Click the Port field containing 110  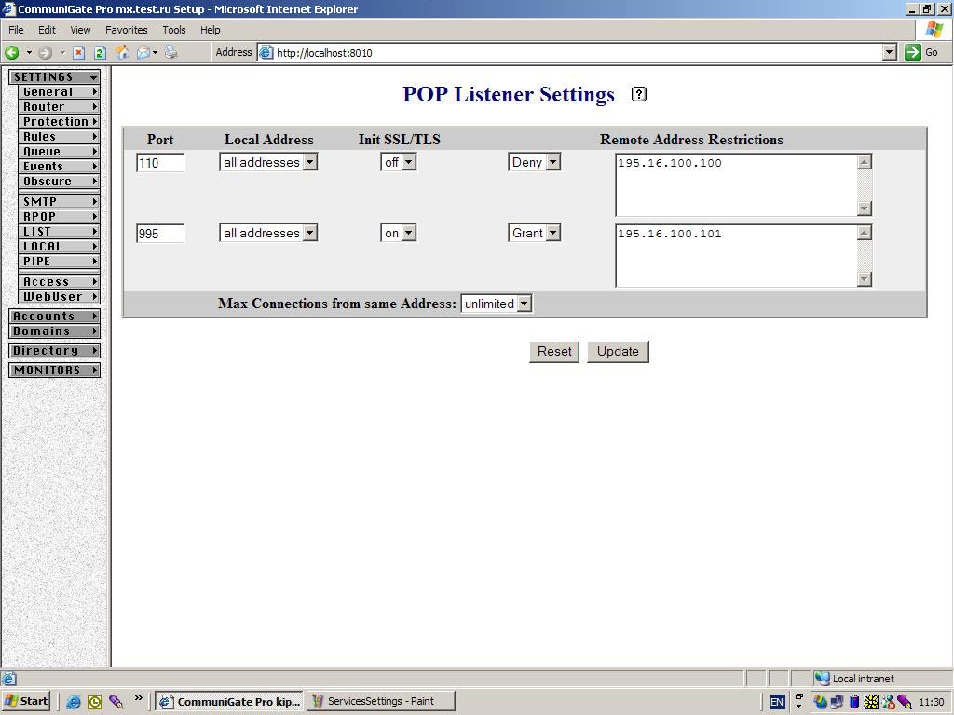click(x=160, y=163)
